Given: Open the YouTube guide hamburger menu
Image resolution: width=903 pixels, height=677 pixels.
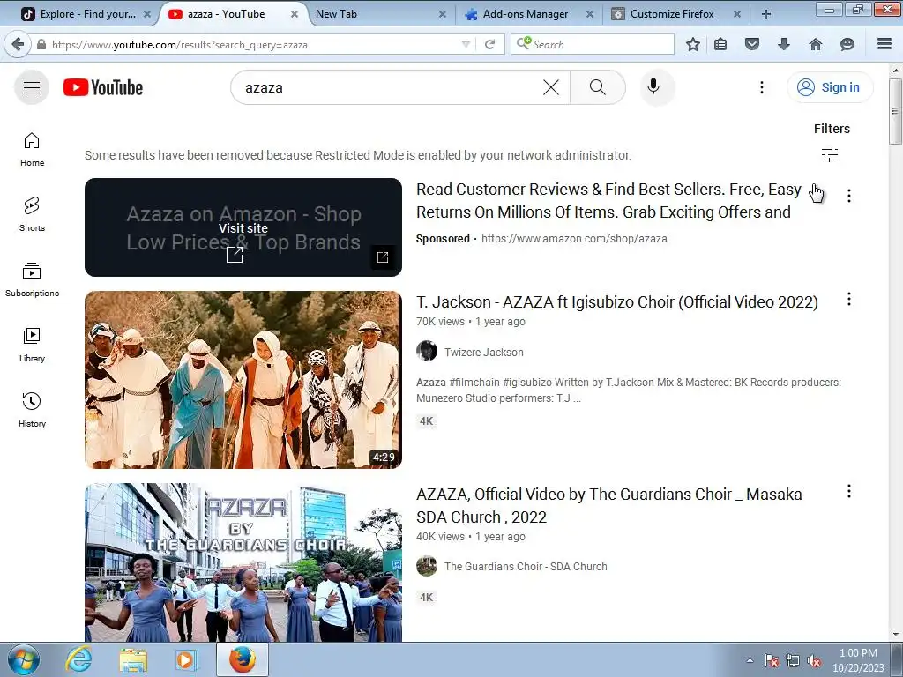Looking at the screenshot, I should click(32, 87).
